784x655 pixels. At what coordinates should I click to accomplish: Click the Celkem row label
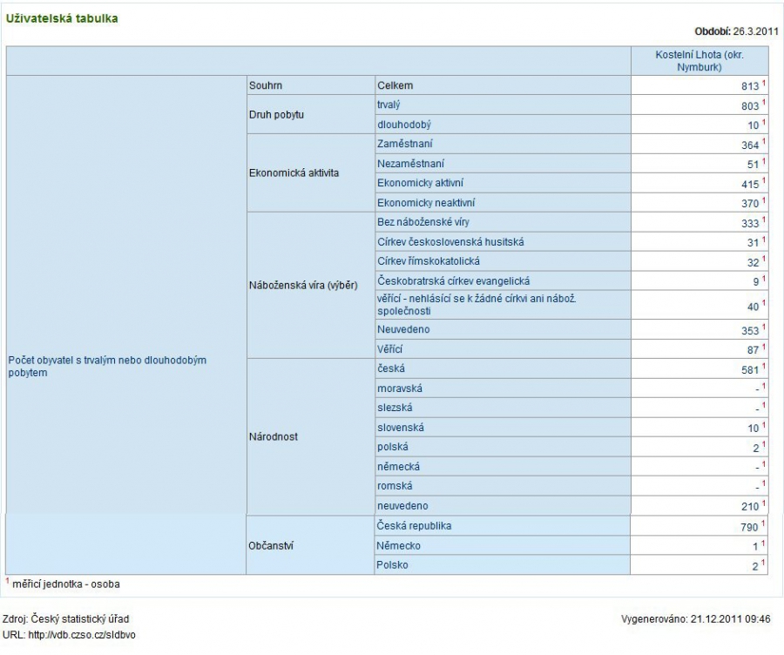[395, 85]
